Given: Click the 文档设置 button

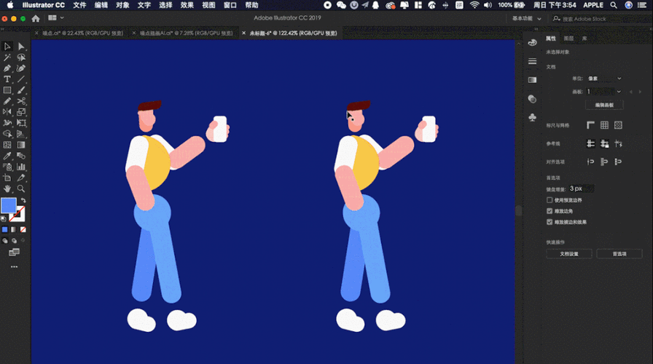Looking at the screenshot, I should pos(569,254).
